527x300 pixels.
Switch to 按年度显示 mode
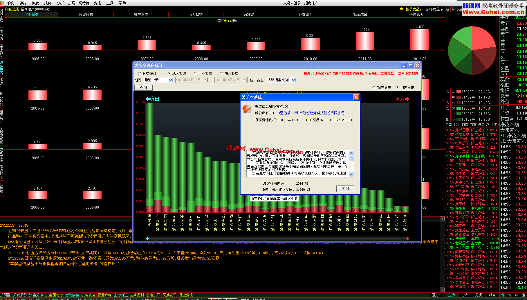pyautogui.click(x=434, y=9)
